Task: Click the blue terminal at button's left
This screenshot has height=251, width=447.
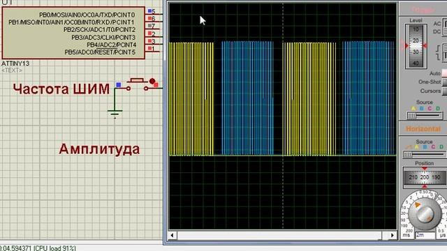Action: tap(119, 85)
